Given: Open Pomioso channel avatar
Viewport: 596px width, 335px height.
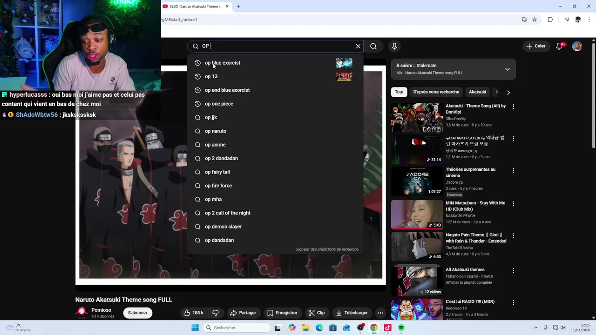Looking at the screenshot, I should point(82,313).
